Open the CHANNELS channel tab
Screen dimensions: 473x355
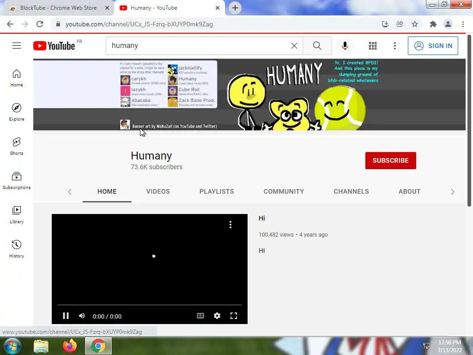[351, 191]
